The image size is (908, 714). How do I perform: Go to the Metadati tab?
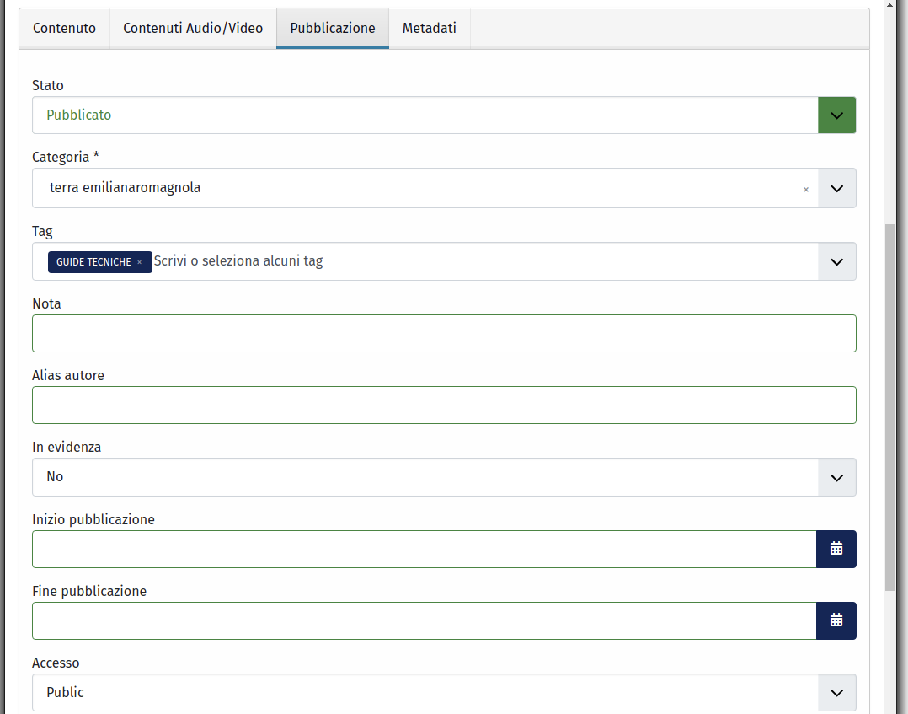tap(429, 28)
